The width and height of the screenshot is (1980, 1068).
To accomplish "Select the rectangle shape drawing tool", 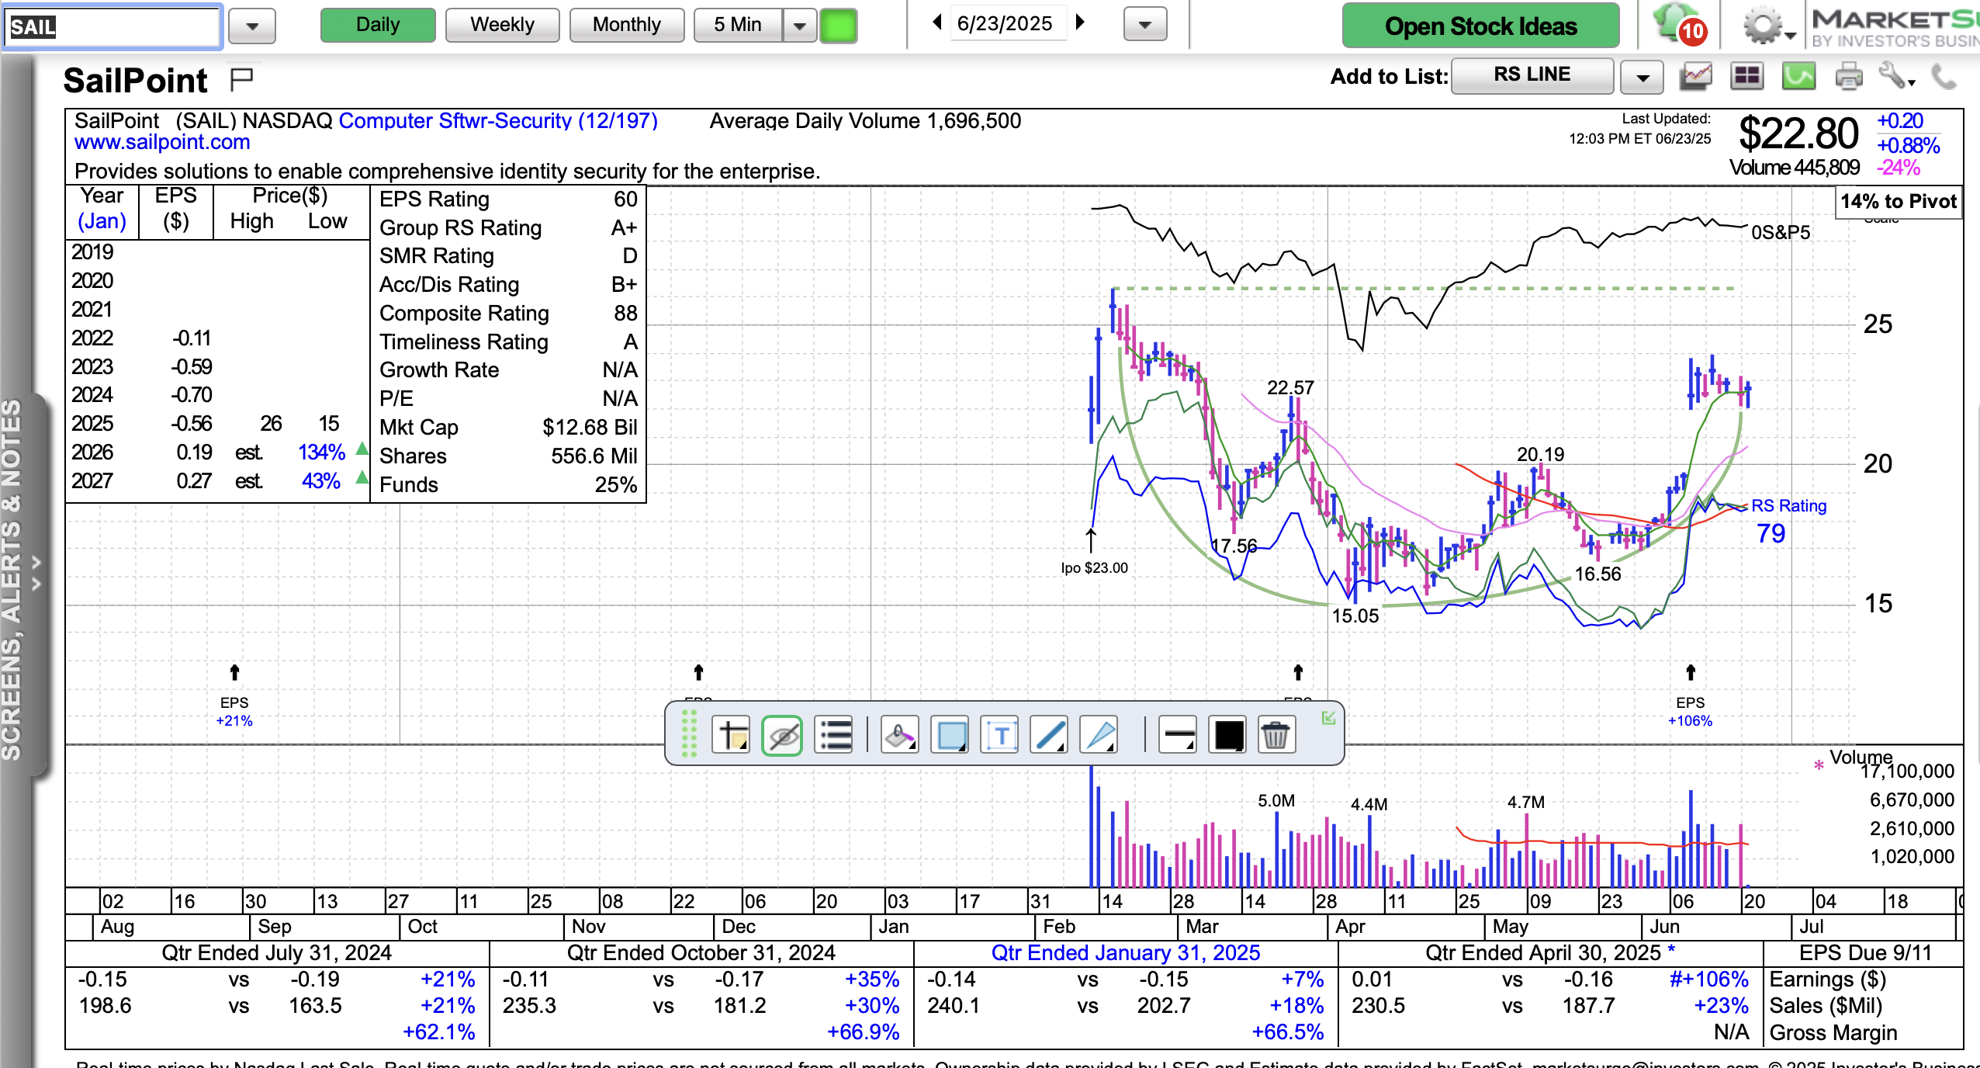I will [x=951, y=734].
